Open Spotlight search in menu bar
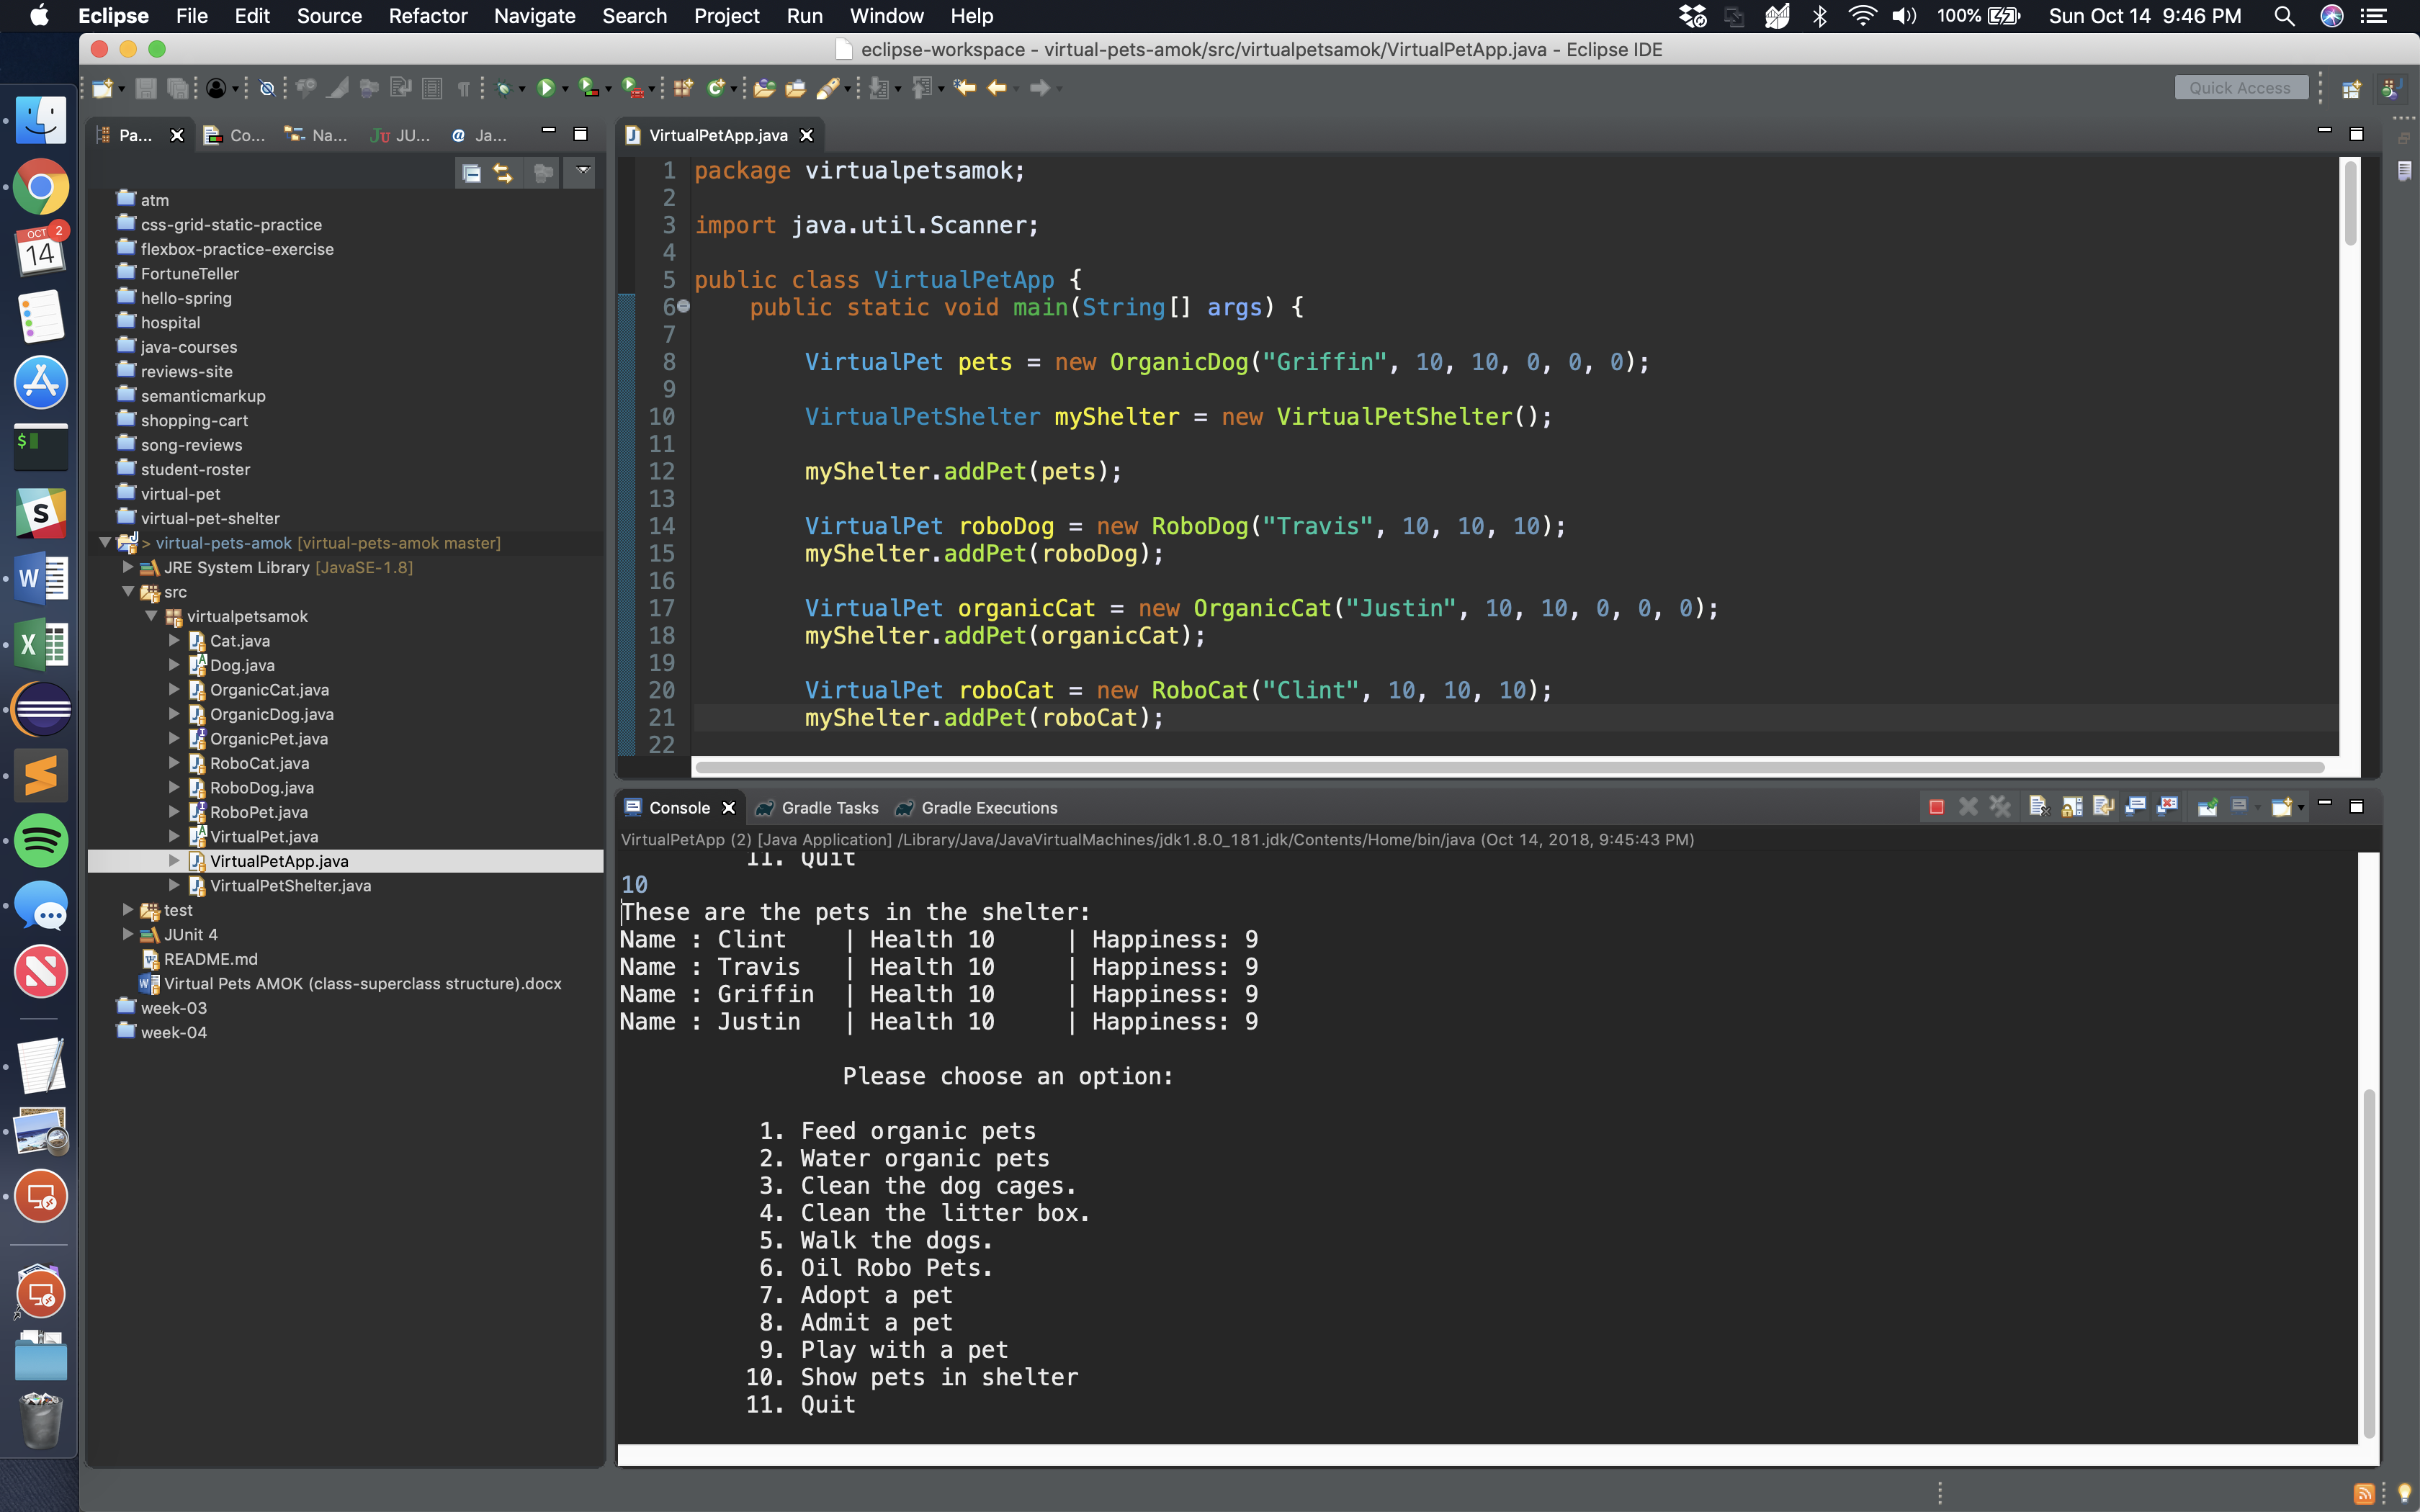2420x1512 pixels. [x=2284, y=16]
